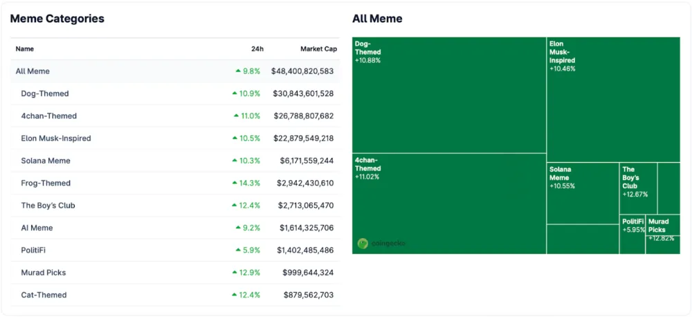Click the Dog-Themed treemap tile
692x317 pixels.
pos(448,95)
